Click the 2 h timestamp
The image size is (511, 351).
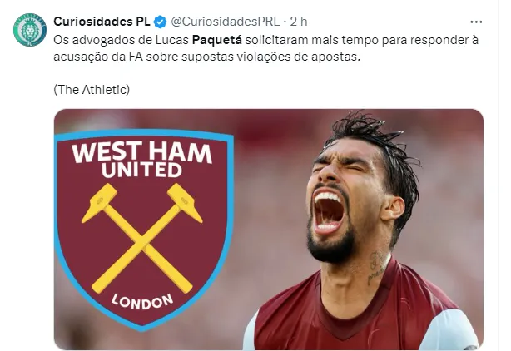tap(299, 22)
